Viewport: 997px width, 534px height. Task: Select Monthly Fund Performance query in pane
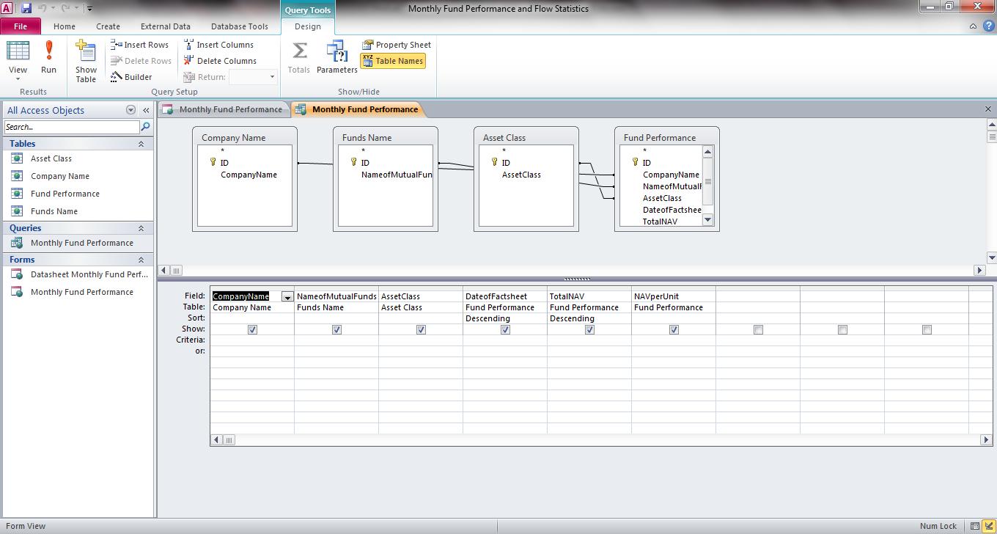81,243
